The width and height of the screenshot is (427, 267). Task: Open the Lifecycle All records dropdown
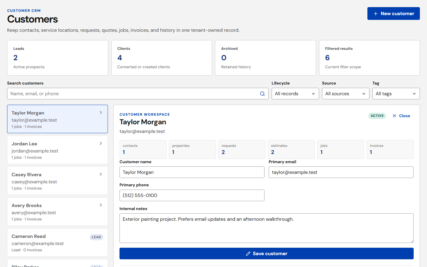295,94
